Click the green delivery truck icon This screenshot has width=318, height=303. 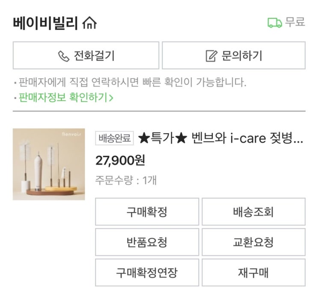tap(275, 23)
